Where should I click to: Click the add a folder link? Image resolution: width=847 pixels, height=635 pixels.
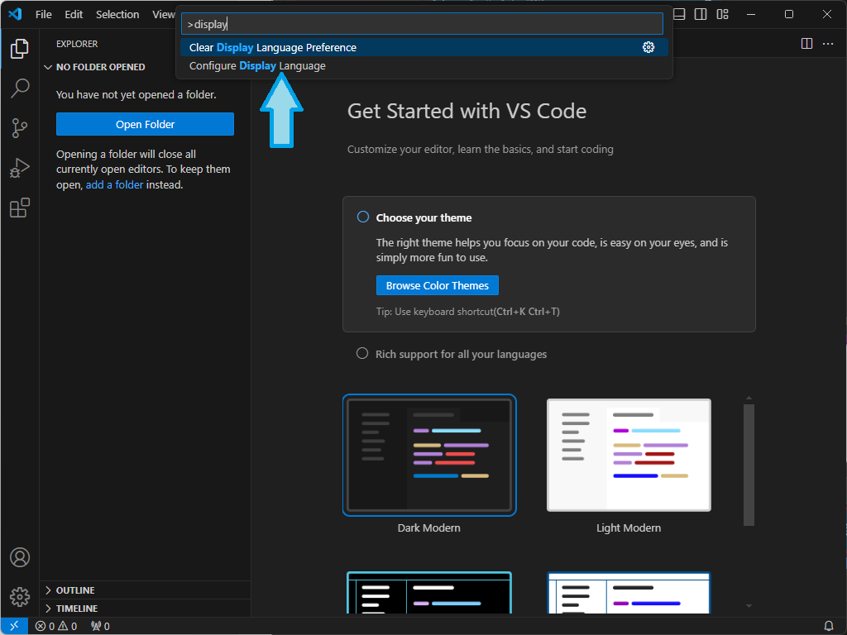point(114,184)
